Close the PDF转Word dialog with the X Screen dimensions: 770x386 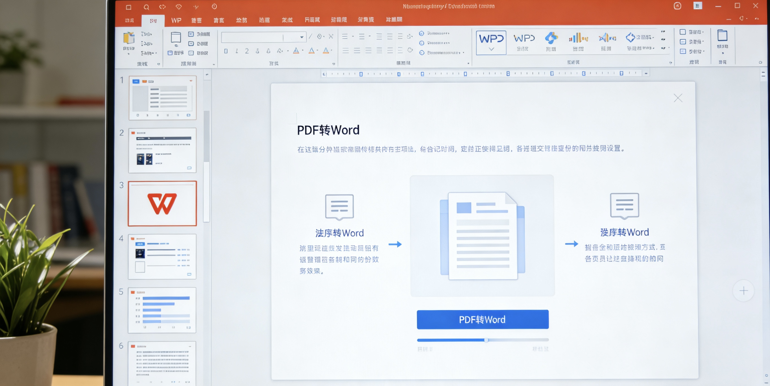click(x=678, y=98)
